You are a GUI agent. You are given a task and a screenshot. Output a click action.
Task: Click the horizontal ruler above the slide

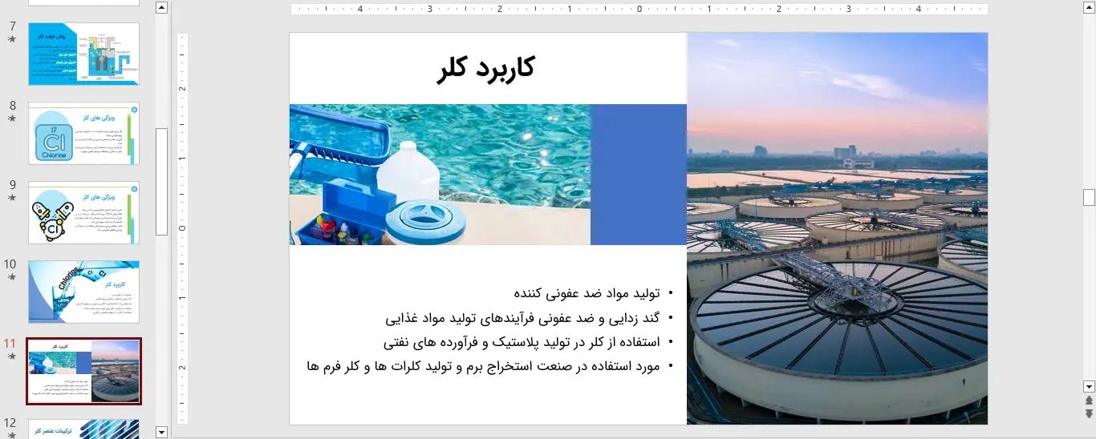click(639, 9)
